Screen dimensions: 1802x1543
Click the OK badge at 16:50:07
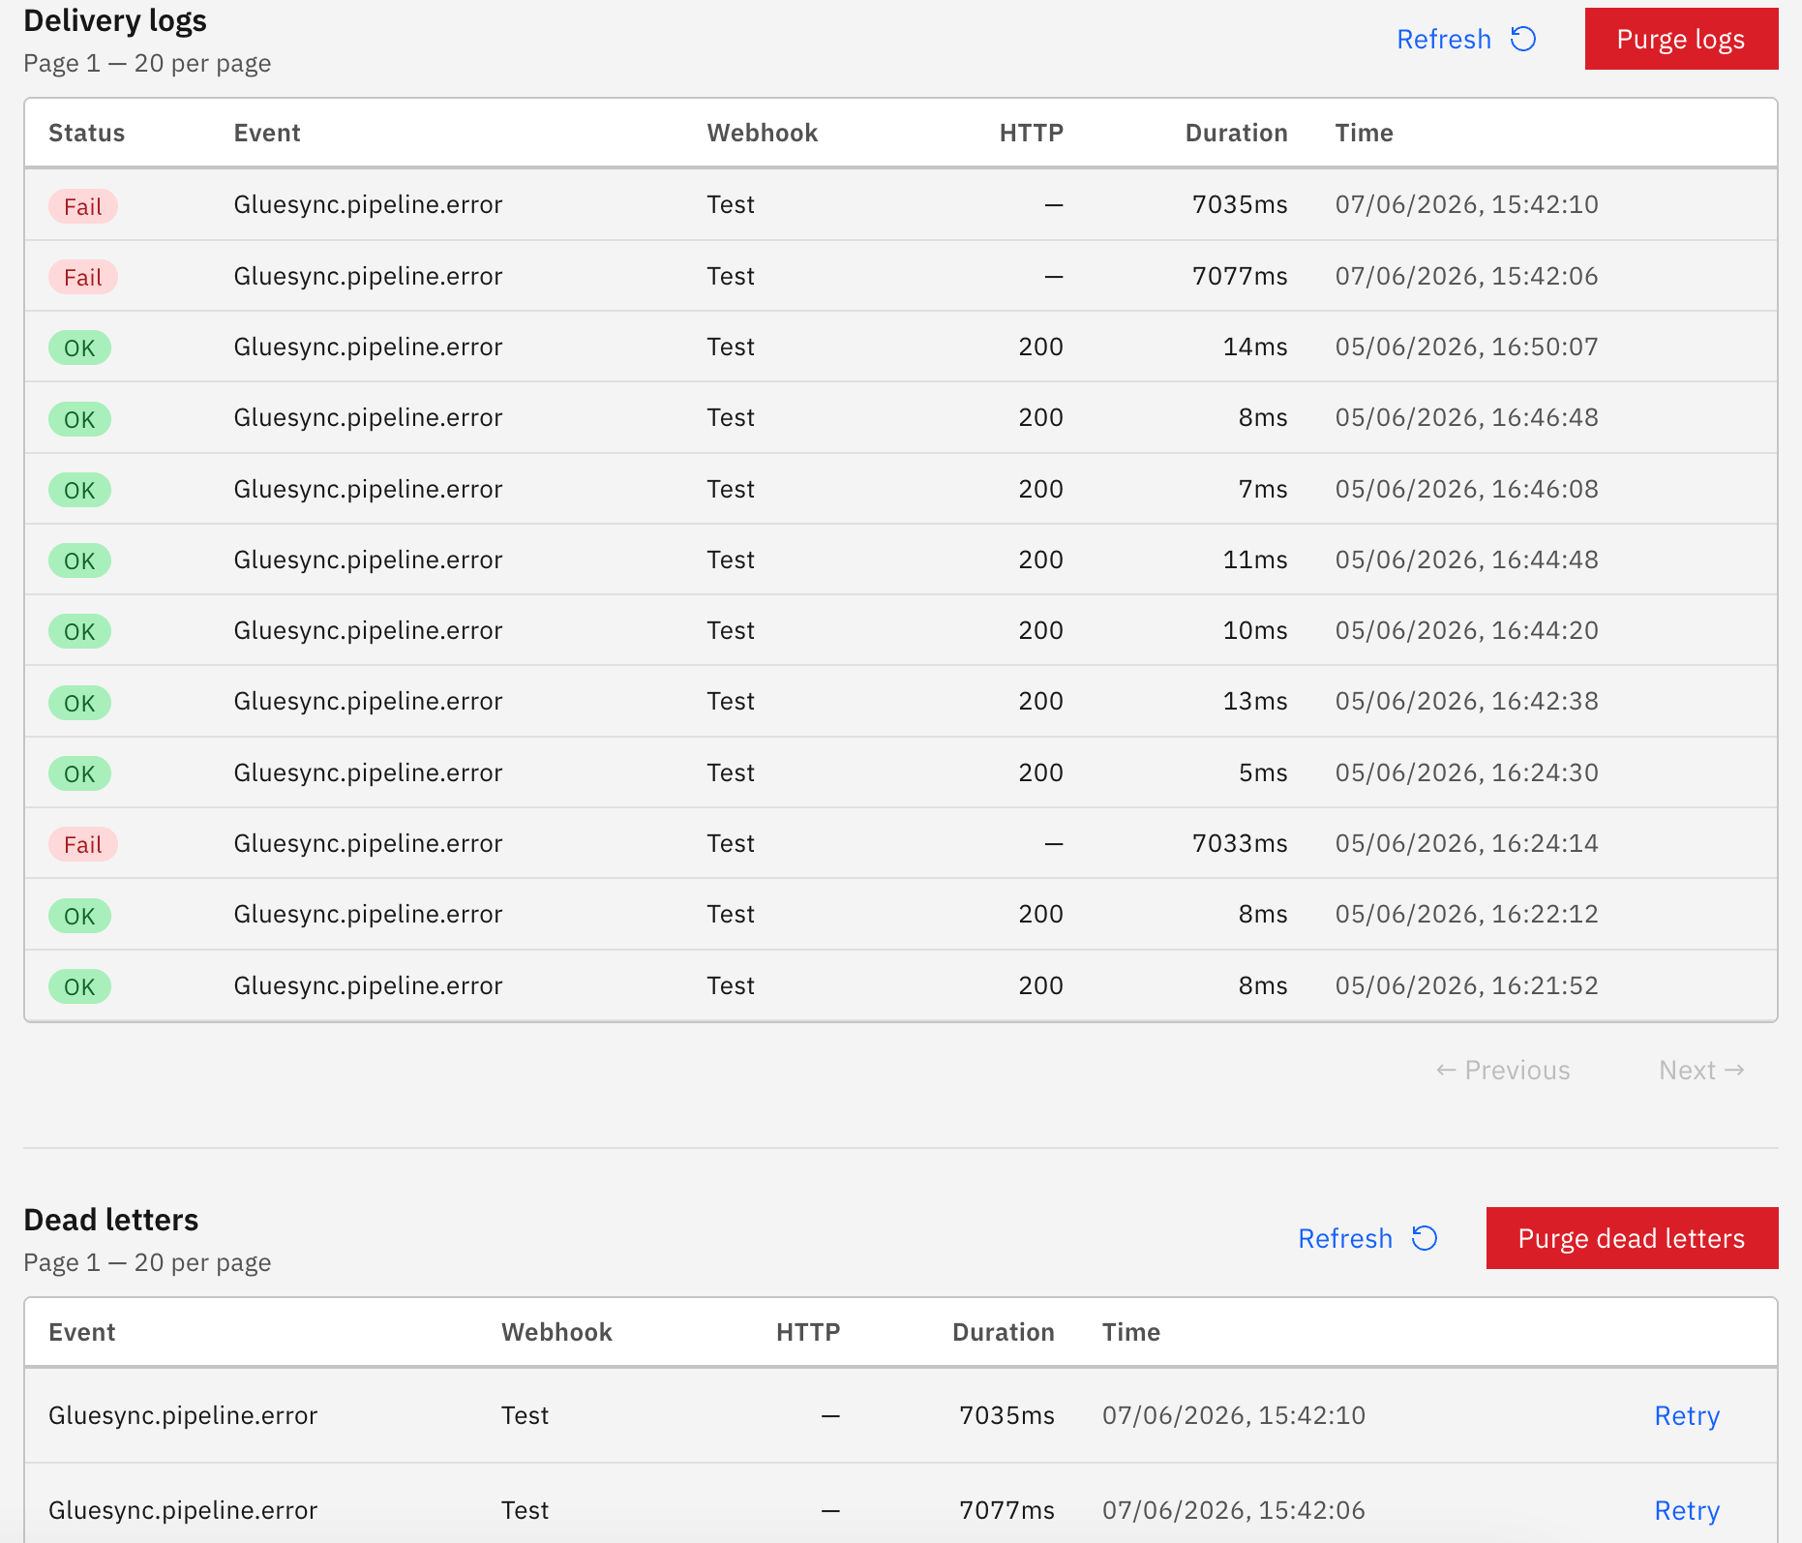point(79,348)
